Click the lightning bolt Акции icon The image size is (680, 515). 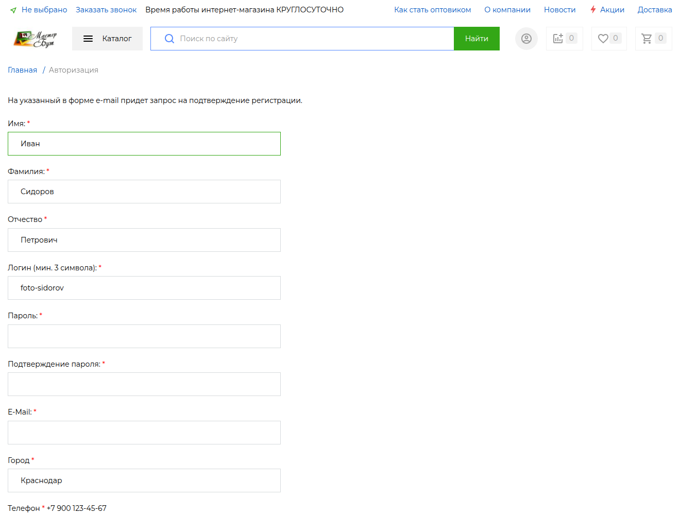pyautogui.click(x=593, y=10)
